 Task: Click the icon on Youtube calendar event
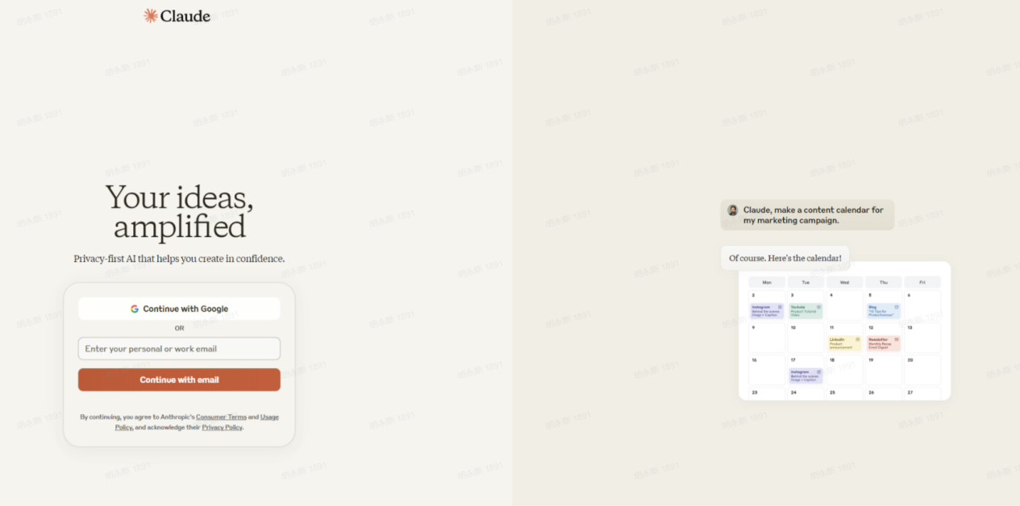pyautogui.click(x=818, y=307)
